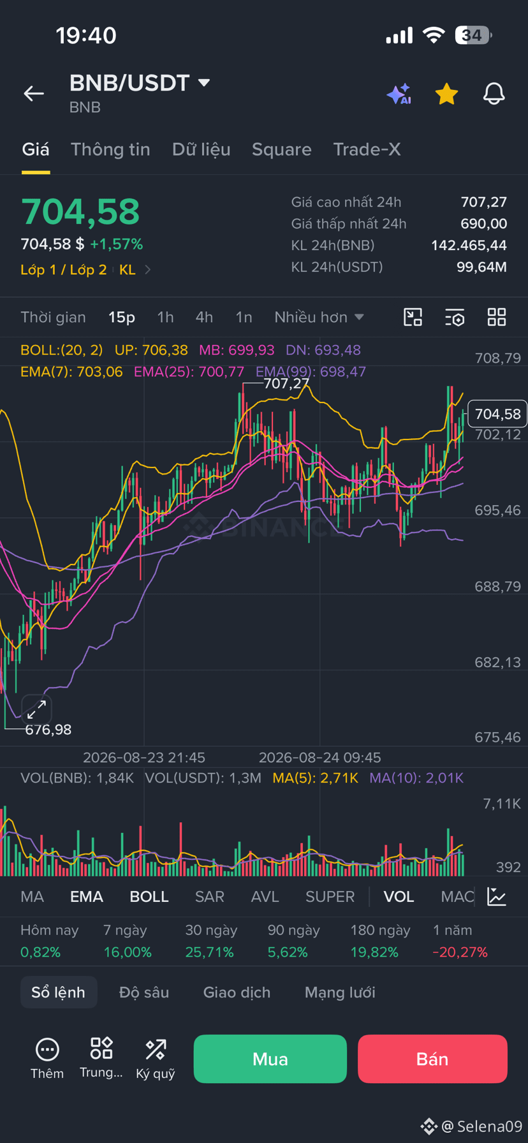Toggle the yellow favorite star

coord(446,94)
